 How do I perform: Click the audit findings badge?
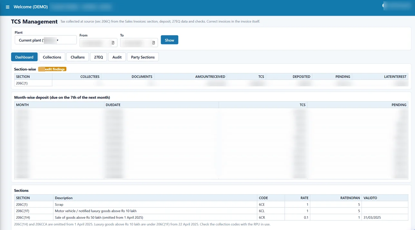tap(52, 69)
